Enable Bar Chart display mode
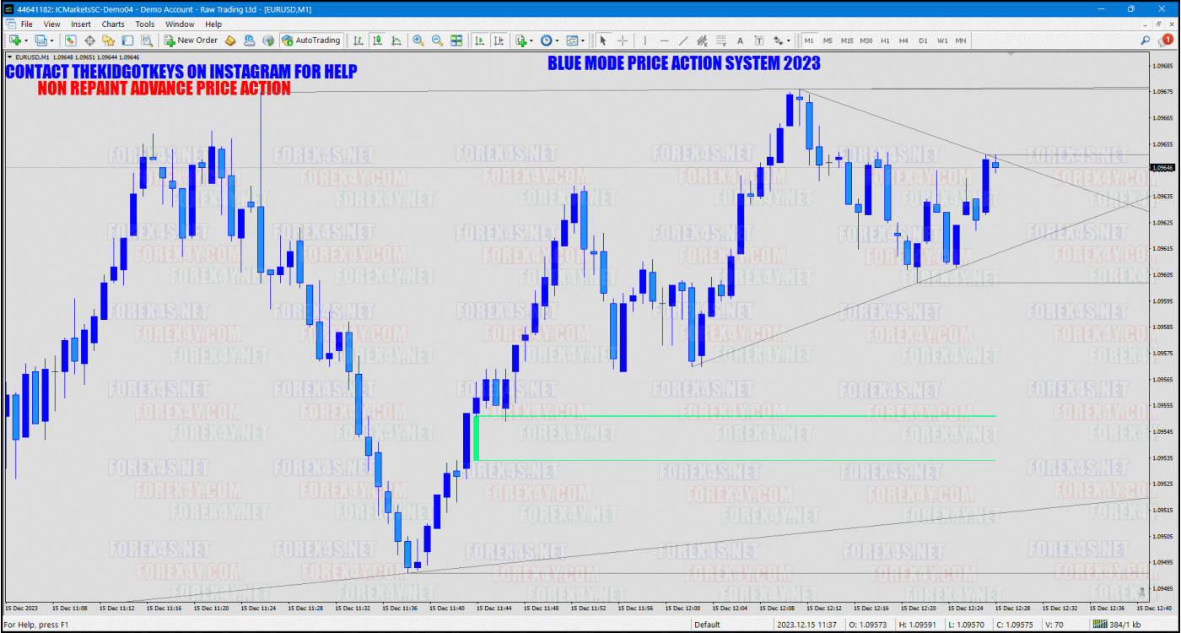Viewport: 1181px width, 633px height. 359,40
